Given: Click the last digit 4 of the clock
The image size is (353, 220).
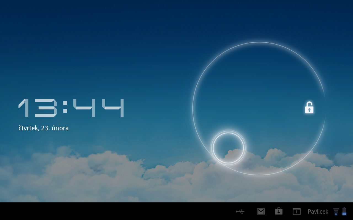Looking at the screenshot, I should pyautogui.click(x=113, y=108).
